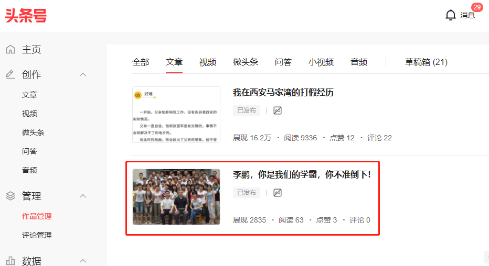Click the 主页 home icon in sidebar
Image resolution: width=489 pixels, height=266 pixels.
point(10,49)
